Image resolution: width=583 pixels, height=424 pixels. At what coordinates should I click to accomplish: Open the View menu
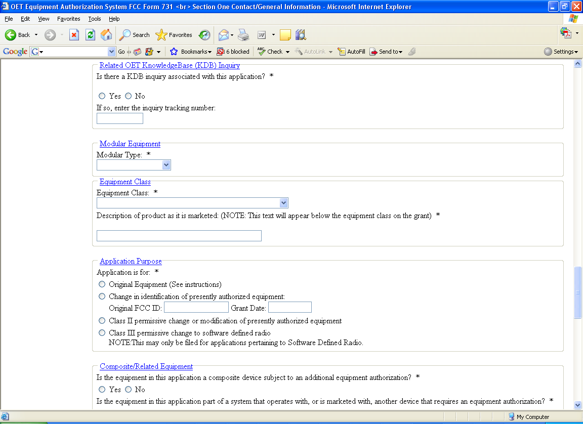44,19
